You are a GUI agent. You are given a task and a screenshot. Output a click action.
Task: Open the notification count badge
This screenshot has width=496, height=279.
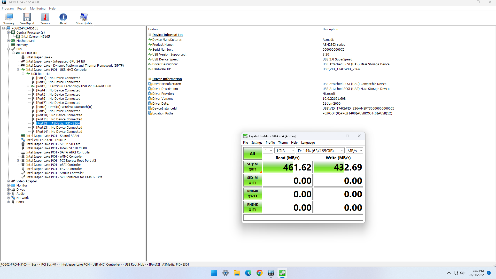pyautogui.click(x=489, y=273)
